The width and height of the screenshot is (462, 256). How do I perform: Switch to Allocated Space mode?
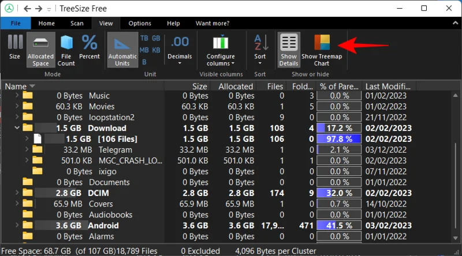coord(40,50)
